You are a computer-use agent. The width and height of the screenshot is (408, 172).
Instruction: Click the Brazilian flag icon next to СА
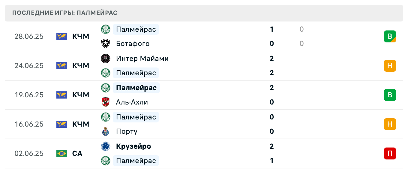tap(61, 153)
